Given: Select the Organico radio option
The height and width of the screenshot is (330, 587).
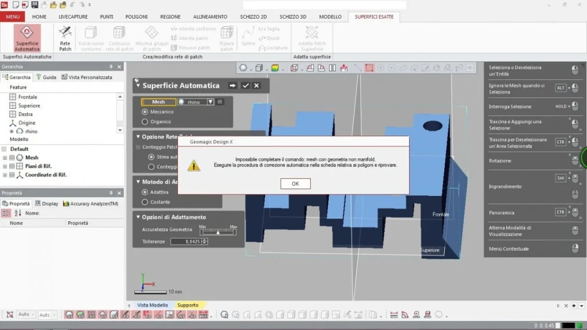Looking at the screenshot, I should coord(145,122).
